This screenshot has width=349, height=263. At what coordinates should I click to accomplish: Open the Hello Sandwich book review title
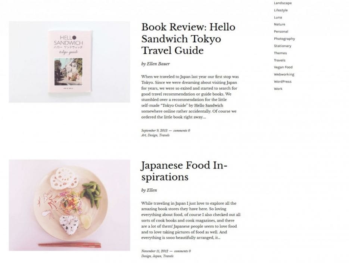[x=188, y=39]
